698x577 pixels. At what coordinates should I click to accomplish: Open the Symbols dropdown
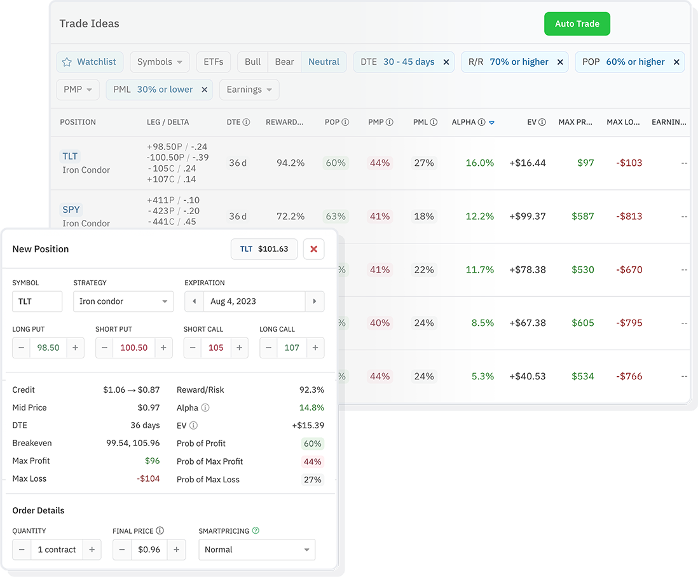pyautogui.click(x=160, y=62)
